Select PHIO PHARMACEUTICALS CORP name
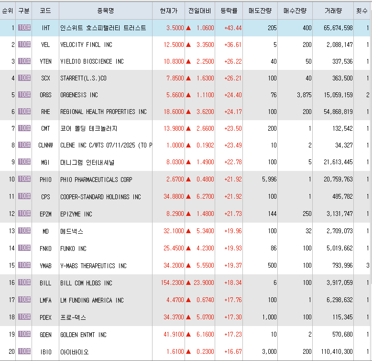Image resolution: width=372 pixels, height=361 pixels. point(96,180)
